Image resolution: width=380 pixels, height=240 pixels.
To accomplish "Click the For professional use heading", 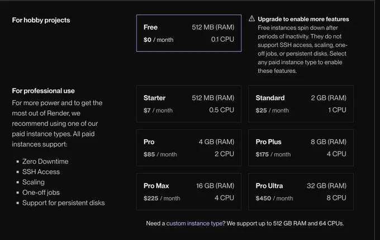I will click(44, 91).
